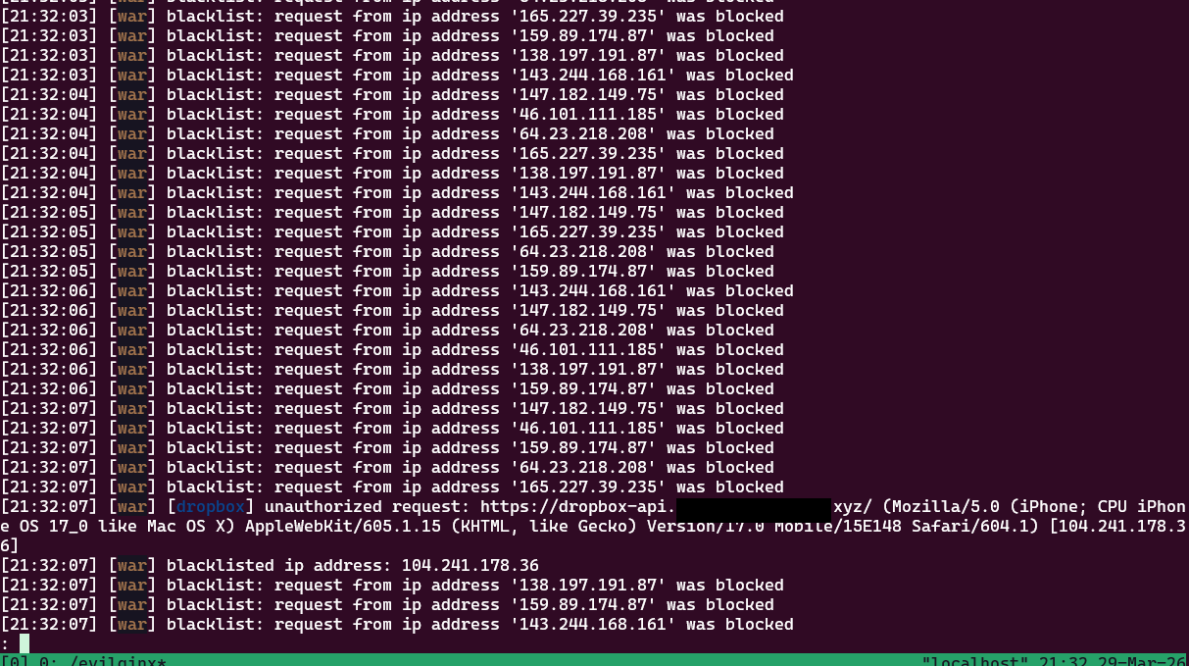Click the https://dropbox-api URL in the unauthorized request

(x=577, y=506)
